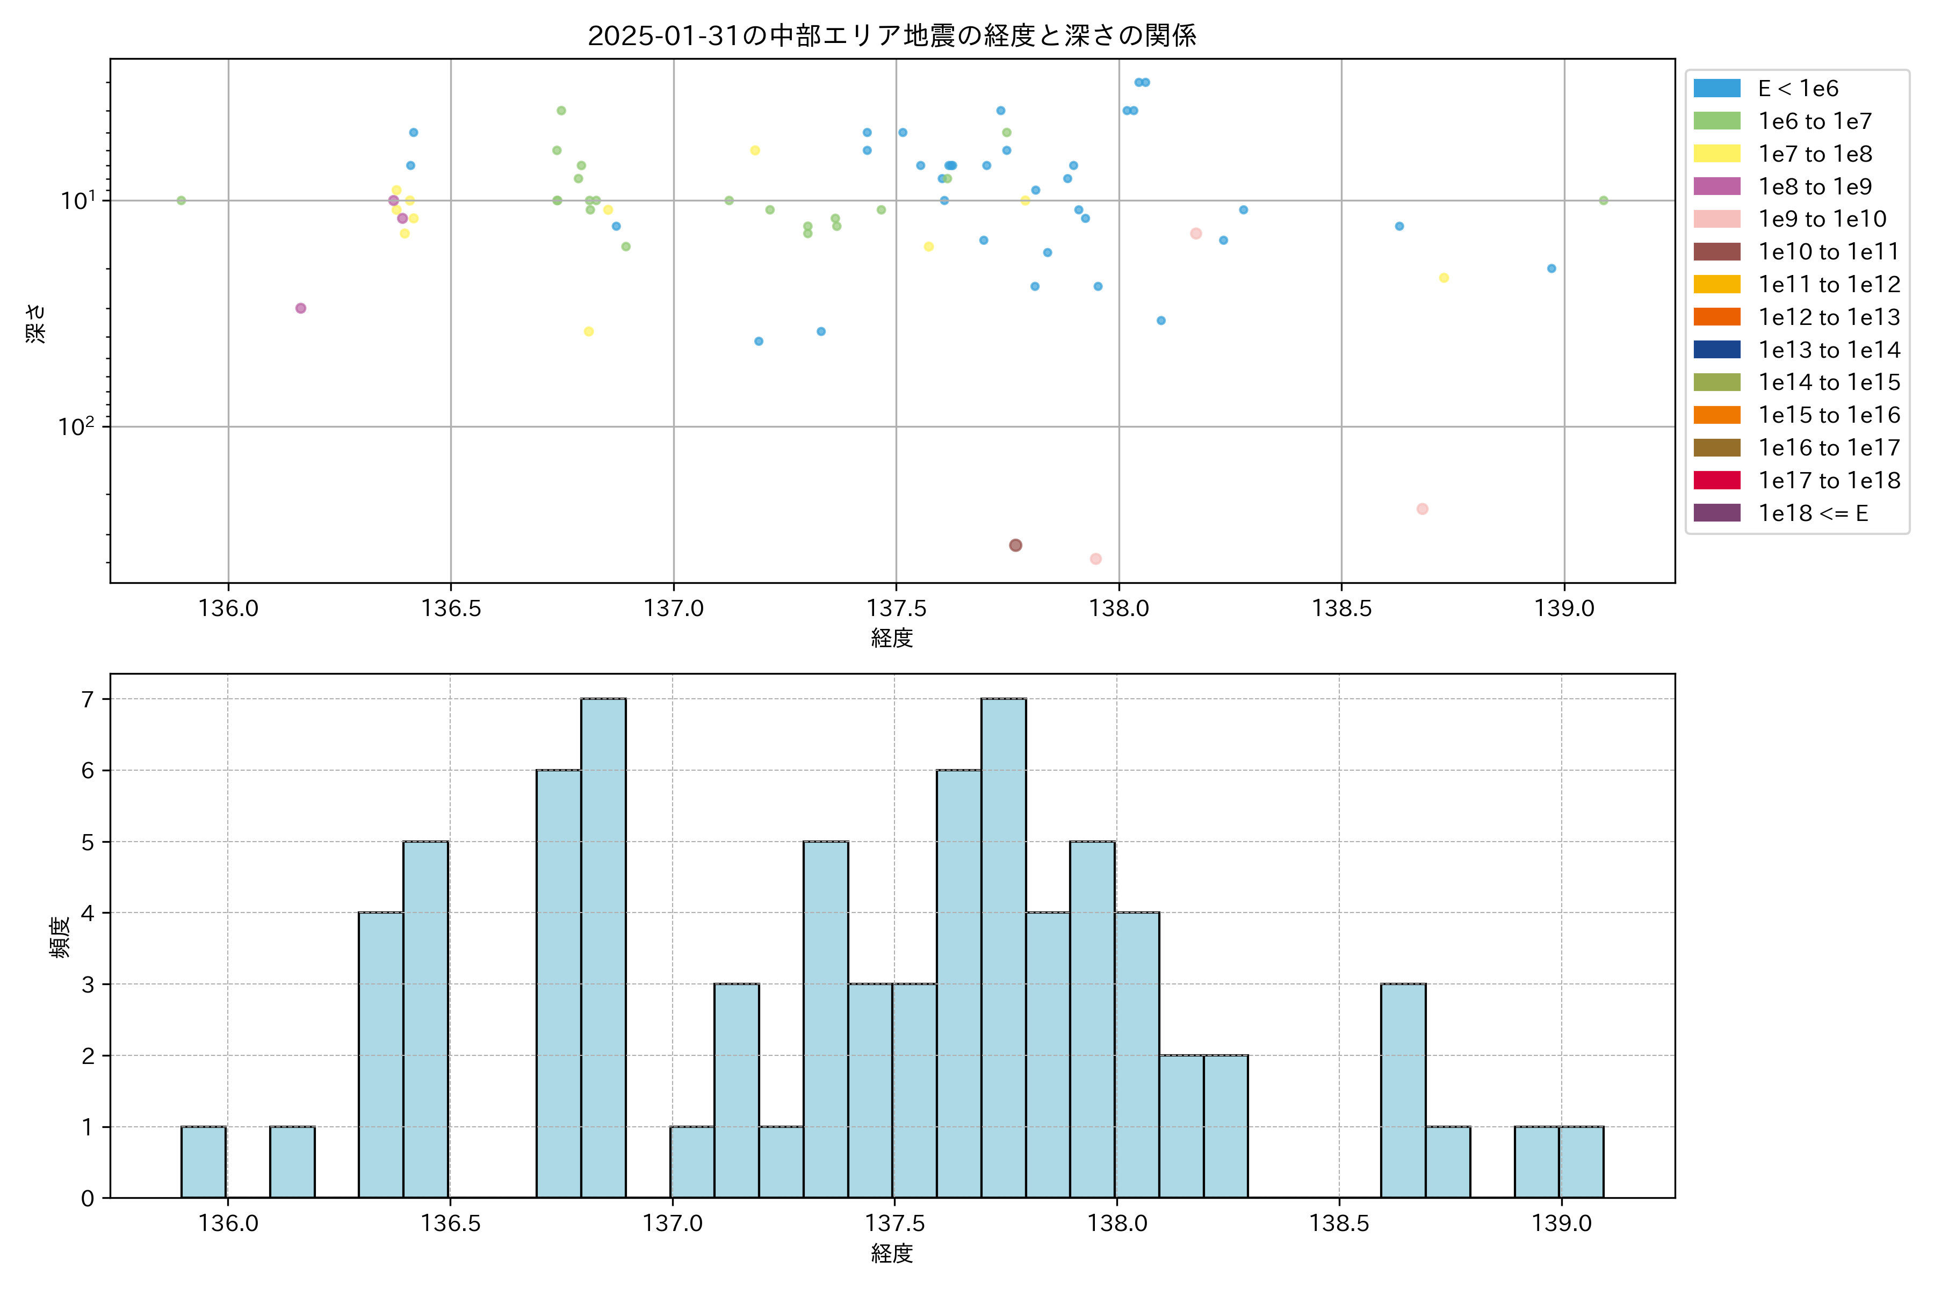Click the chart title about 2025-01-31 earthquakes
The image size is (1934, 1289).
[x=891, y=35]
